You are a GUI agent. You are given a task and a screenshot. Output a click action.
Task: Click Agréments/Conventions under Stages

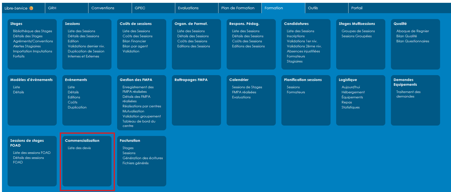(x=33, y=41)
